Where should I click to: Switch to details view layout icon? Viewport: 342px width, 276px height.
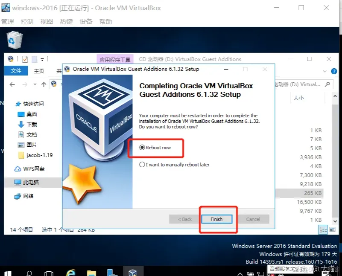tap(323, 230)
